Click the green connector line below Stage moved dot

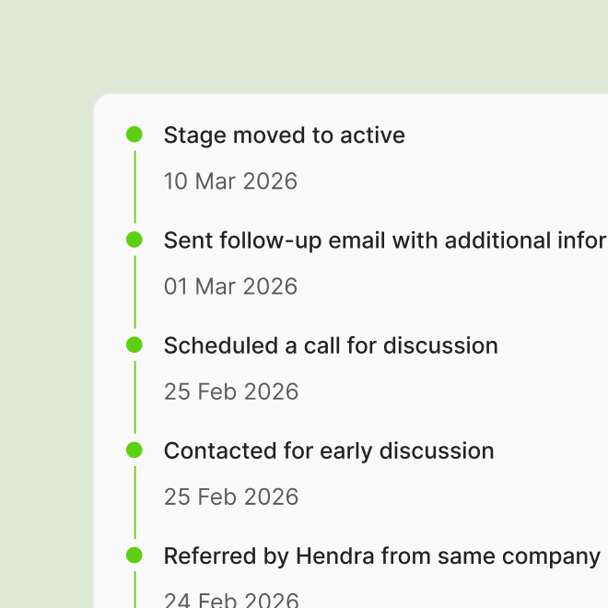(x=134, y=186)
